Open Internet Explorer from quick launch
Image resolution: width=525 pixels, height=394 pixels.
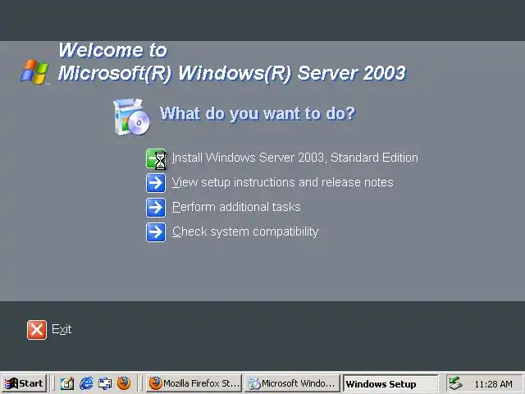[86, 383]
